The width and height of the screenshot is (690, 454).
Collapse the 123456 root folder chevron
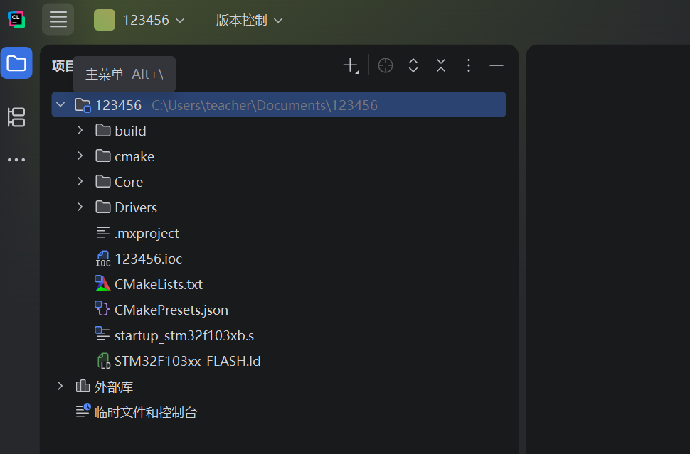pos(60,104)
